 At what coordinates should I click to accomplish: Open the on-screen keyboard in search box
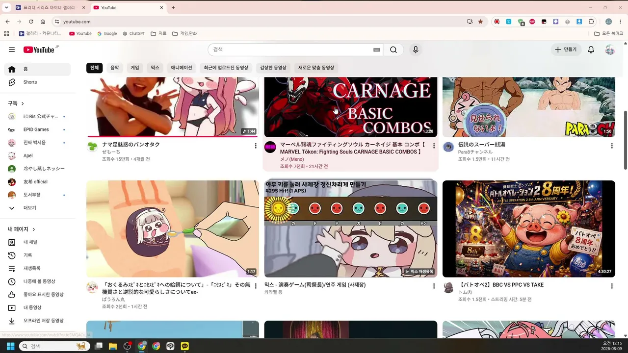[x=377, y=50]
